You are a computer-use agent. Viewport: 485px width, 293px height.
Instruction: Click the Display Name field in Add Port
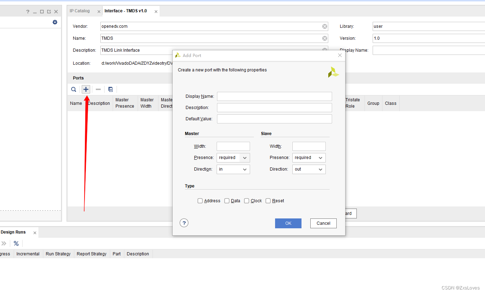(x=274, y=96)
